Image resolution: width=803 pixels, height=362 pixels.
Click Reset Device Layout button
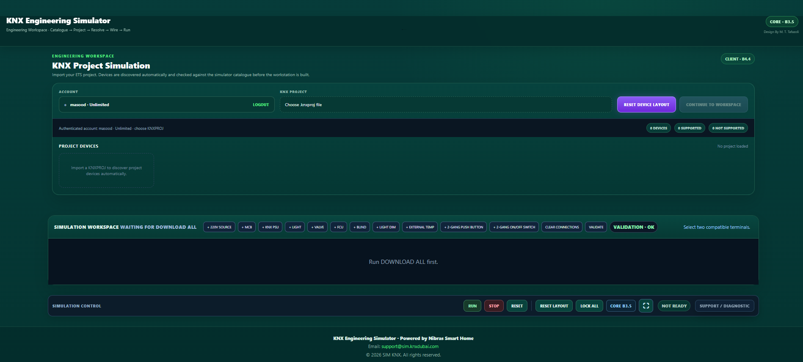(646, 104)
